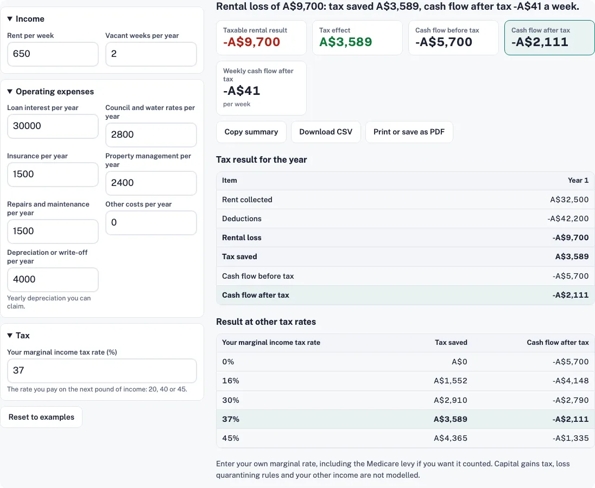Download the results as CSV
Screen dimensions: 595x488
pyautogui.click(x=326, y=132)
